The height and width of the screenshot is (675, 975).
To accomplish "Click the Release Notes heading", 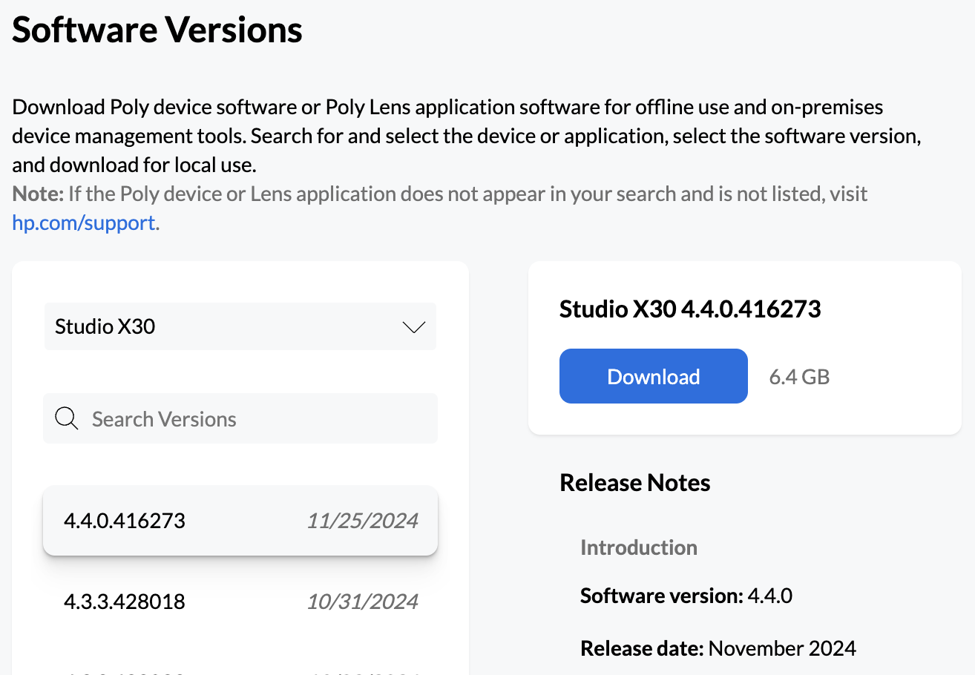I will 635,483.
